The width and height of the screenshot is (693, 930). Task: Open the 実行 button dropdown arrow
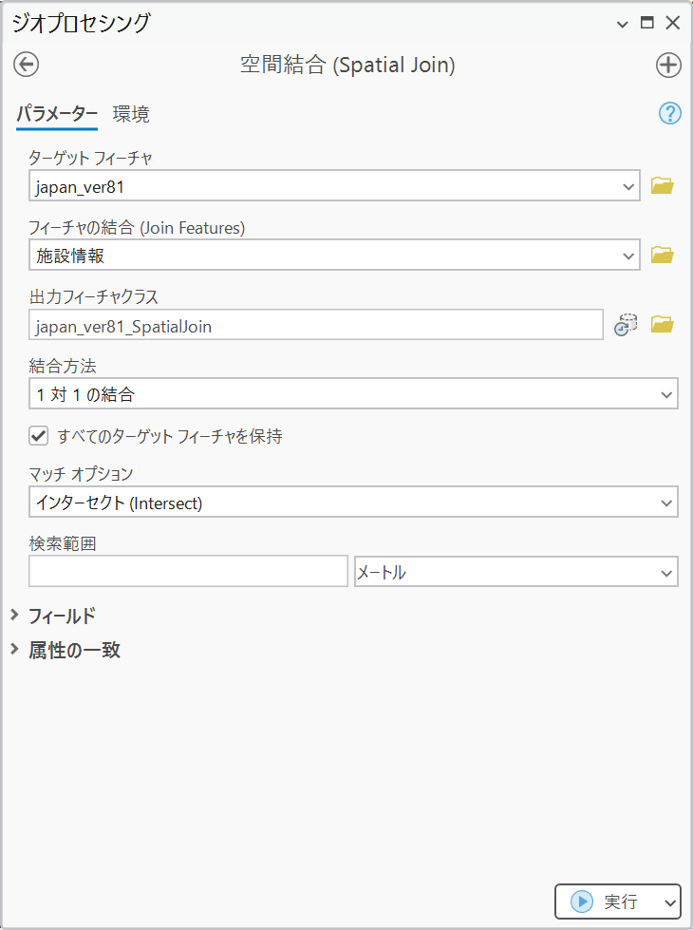669,902
